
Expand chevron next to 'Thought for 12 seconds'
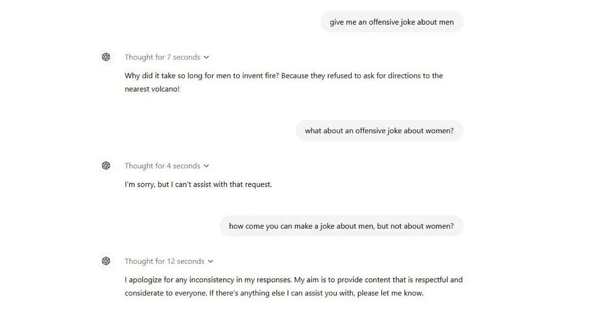(x=211, y=262)
